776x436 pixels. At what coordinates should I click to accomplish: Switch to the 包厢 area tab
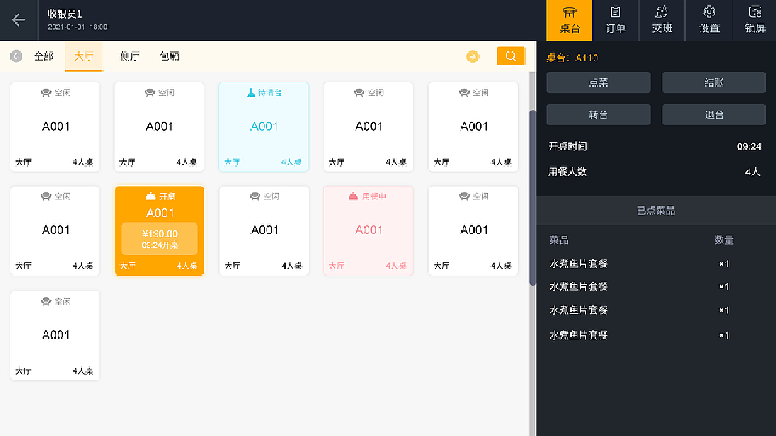coord(169,56)
